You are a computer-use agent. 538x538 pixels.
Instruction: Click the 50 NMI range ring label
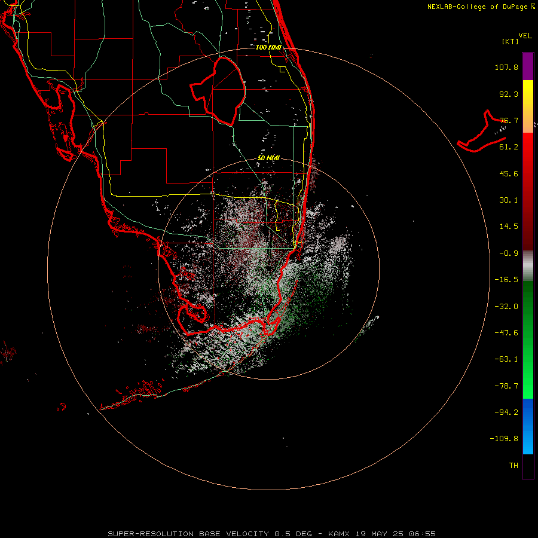[x=268, y=158]
